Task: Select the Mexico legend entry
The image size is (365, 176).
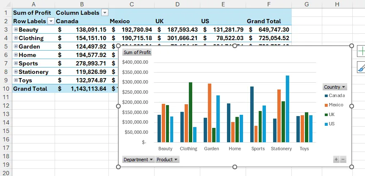Action: pyautogui.click(x=334, y=105)
